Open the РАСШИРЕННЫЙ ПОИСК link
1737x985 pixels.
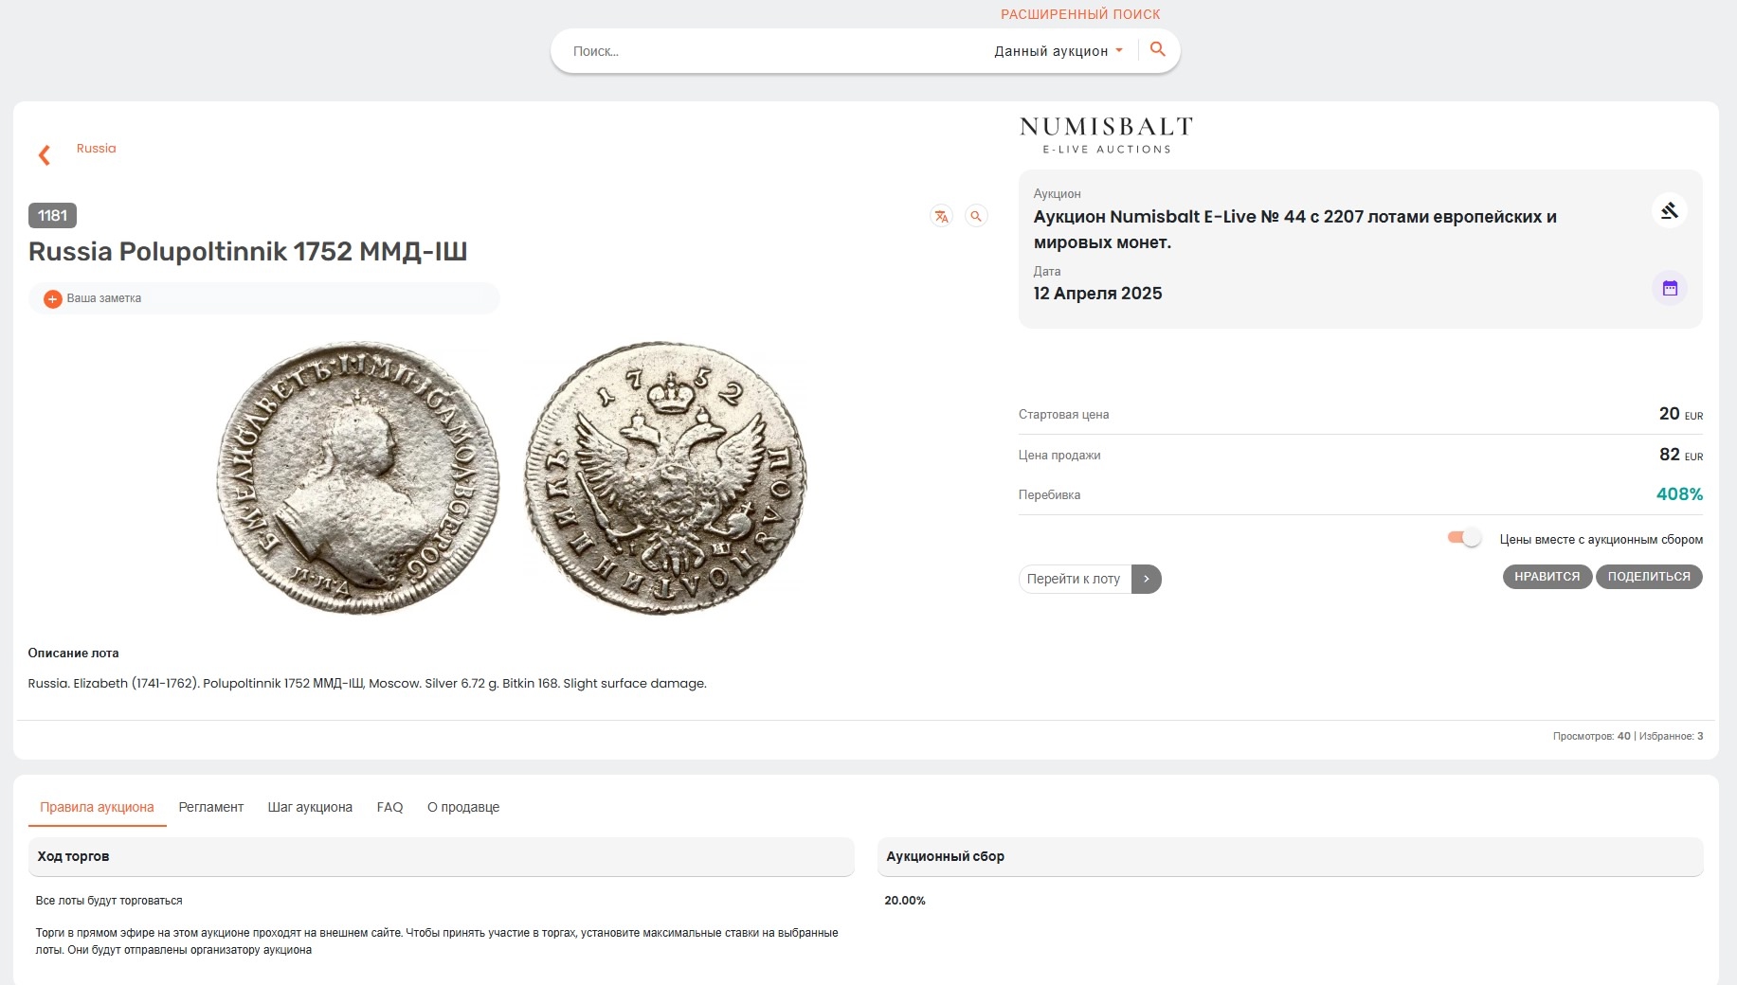1080,14
